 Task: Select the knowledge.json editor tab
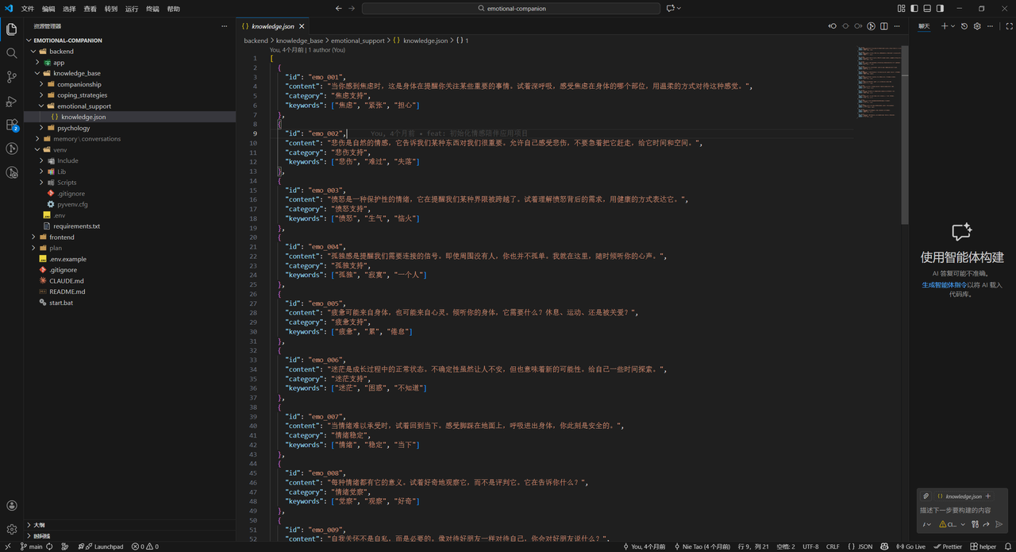[272, 26]
